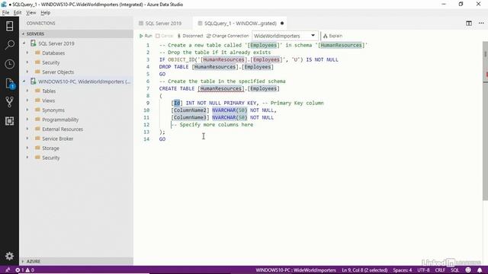Open the Edit menu

(x=18, y=13)
